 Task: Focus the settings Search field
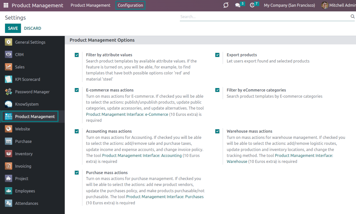tap(265, 17)
